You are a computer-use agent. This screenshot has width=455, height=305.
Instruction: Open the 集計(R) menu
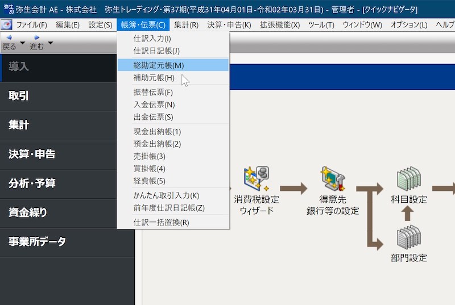point(187,25)
